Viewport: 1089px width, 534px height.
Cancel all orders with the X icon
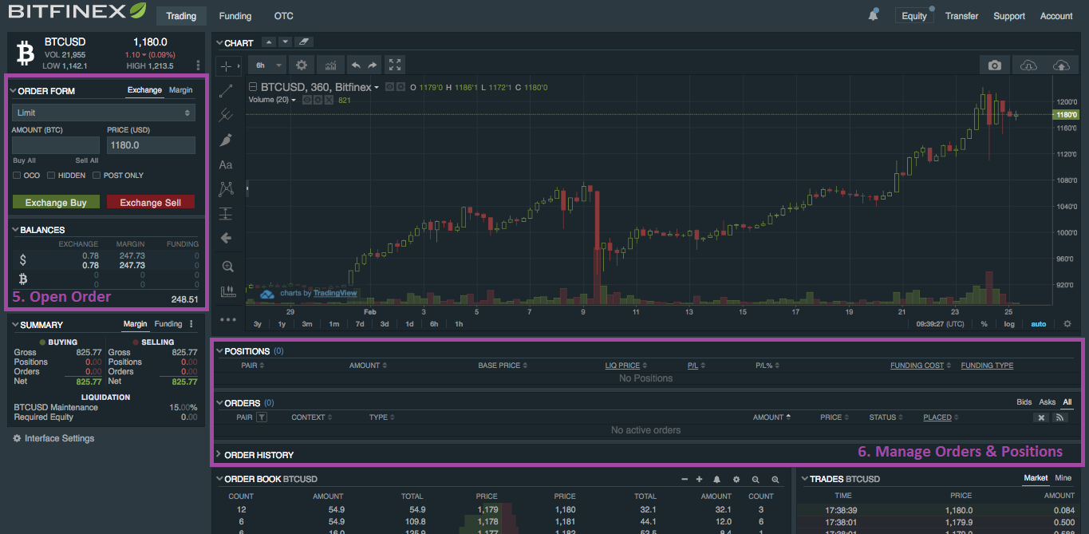tap(1042, 417)
